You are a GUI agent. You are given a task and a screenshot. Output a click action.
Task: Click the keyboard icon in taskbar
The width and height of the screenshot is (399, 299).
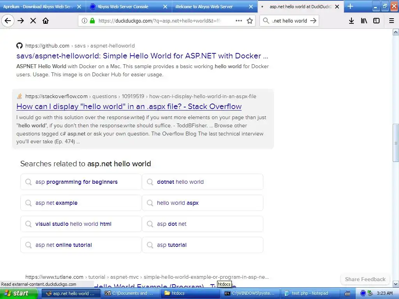[347, 294]
